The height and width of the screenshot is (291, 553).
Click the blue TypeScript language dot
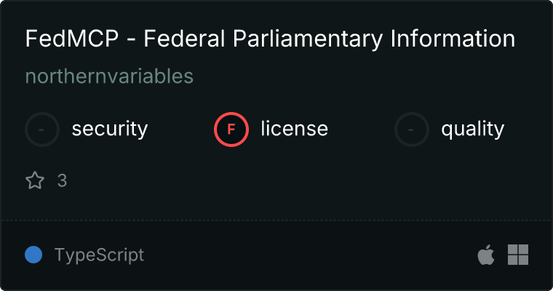[33, 255]
